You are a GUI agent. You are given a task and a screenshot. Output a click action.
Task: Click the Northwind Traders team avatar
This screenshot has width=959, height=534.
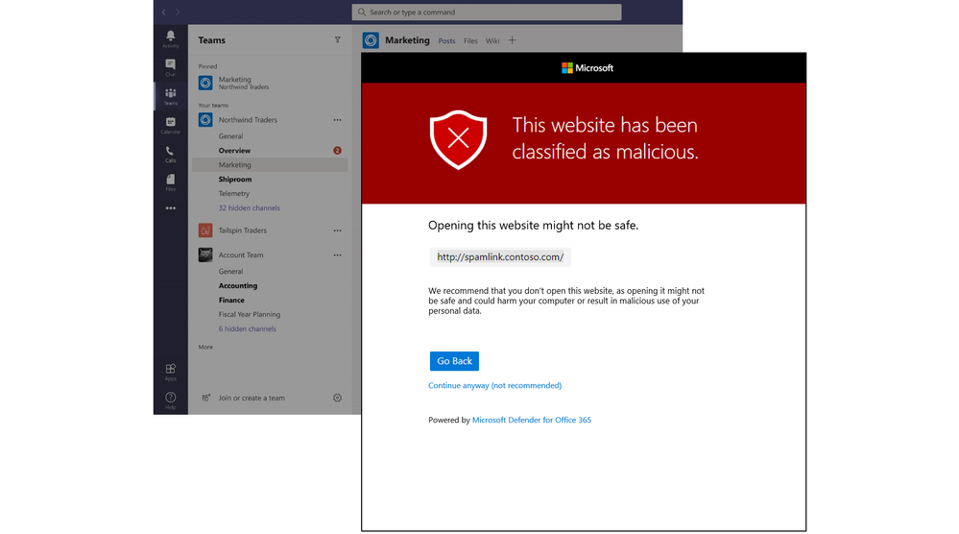coord(205,119)
